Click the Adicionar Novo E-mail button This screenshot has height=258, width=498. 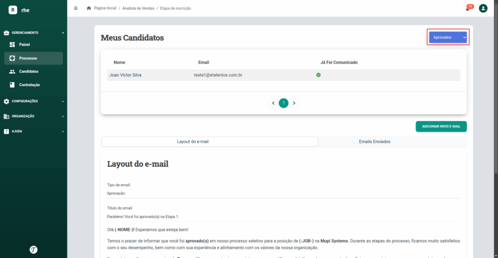click(441, 127)
